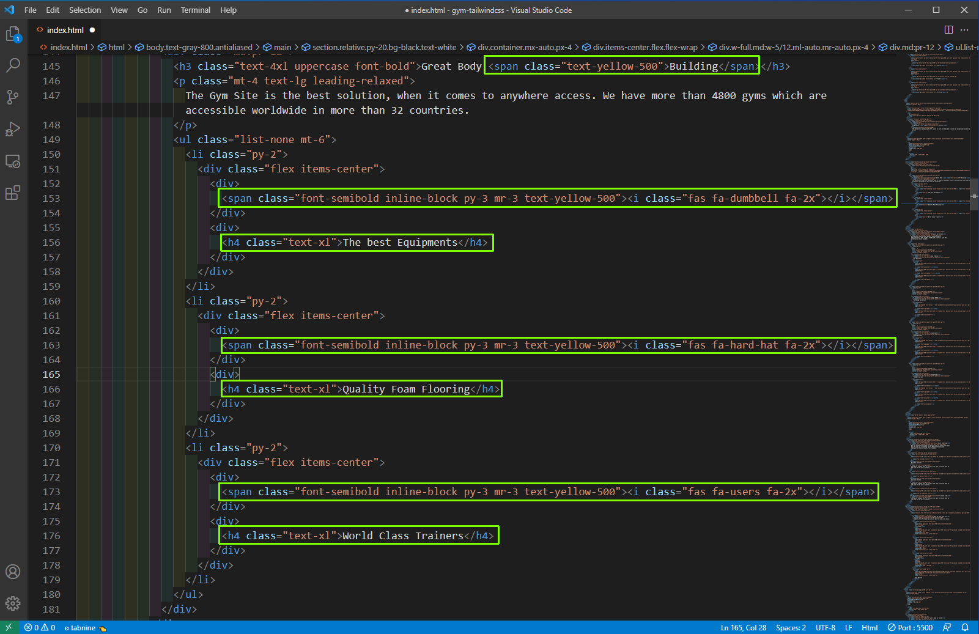
Task: Open the Run and Debug view
Action: click(x=13, y=129)
